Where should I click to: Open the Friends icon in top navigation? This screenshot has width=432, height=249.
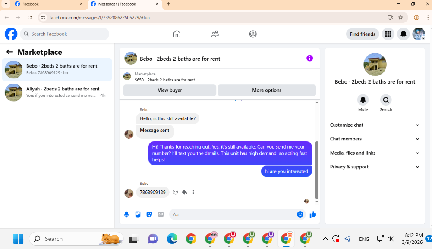click(x=215, y=34)
